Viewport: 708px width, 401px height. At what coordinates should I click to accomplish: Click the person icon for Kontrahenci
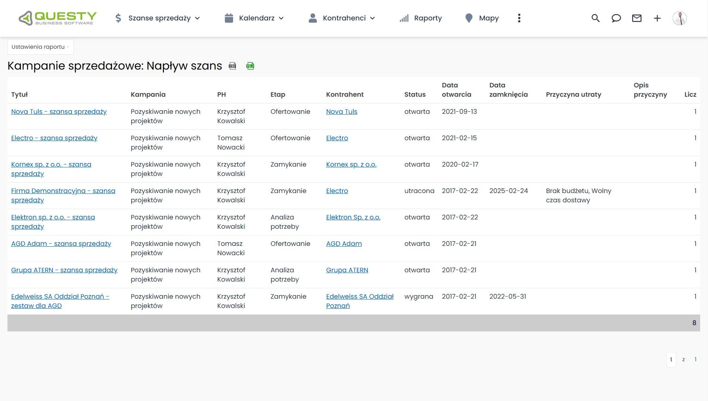pyautogui.click(x=313, y=18)
